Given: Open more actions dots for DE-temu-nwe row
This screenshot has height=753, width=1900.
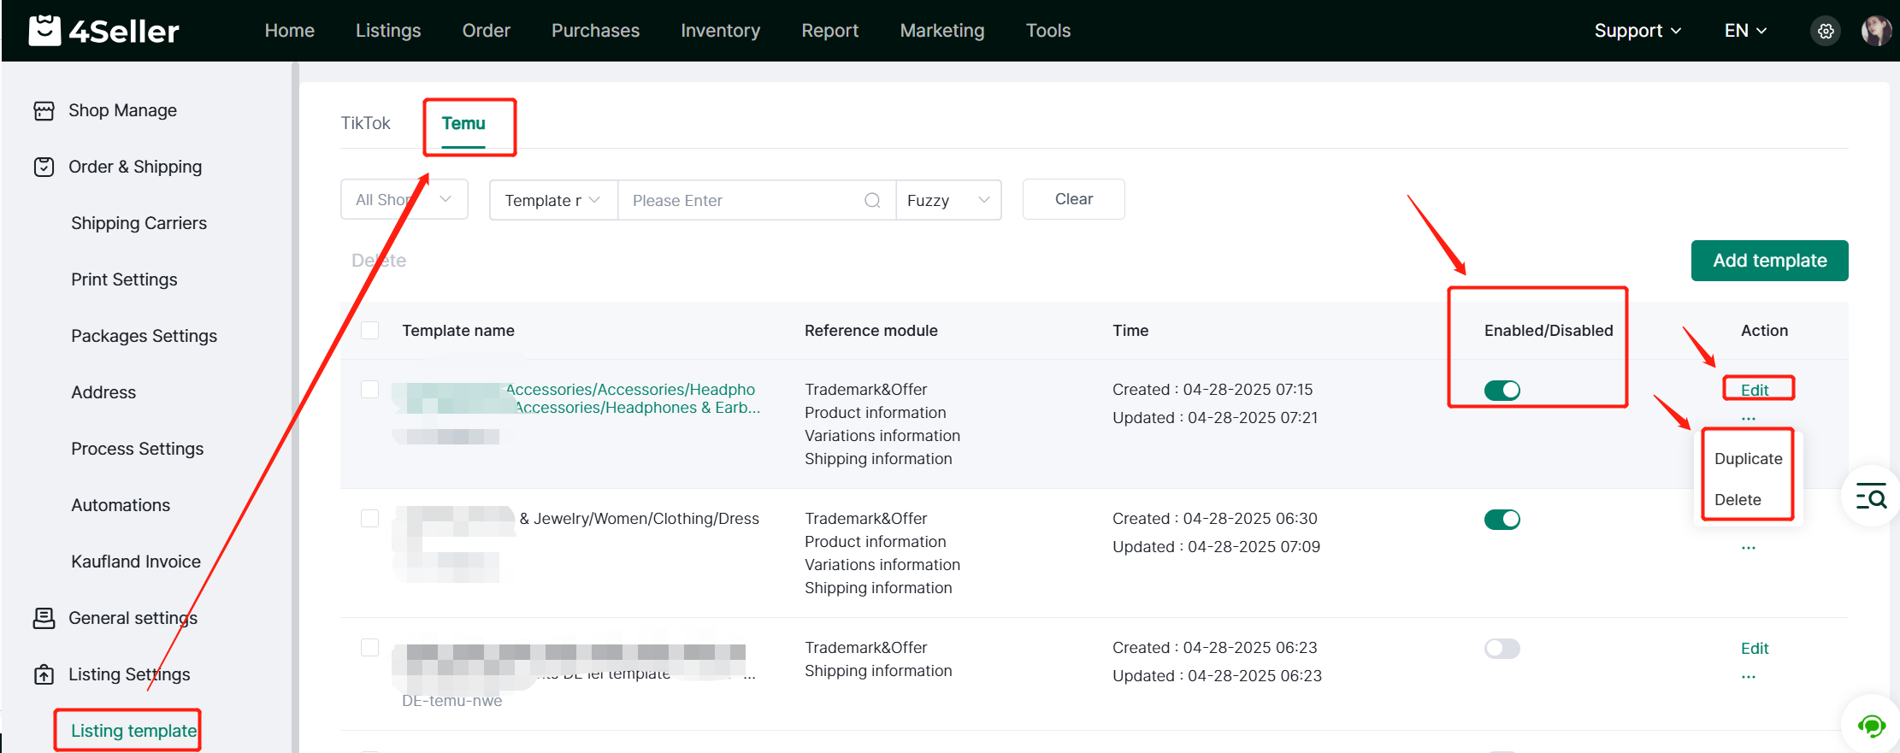Looking at the screenshot, I should pos(1748,677).
